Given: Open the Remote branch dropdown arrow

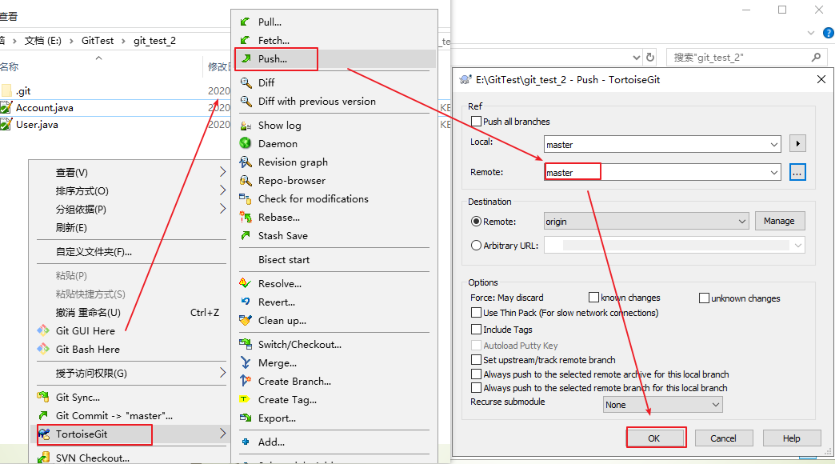Looking at the screenshot, I should (x=773, y=173).
